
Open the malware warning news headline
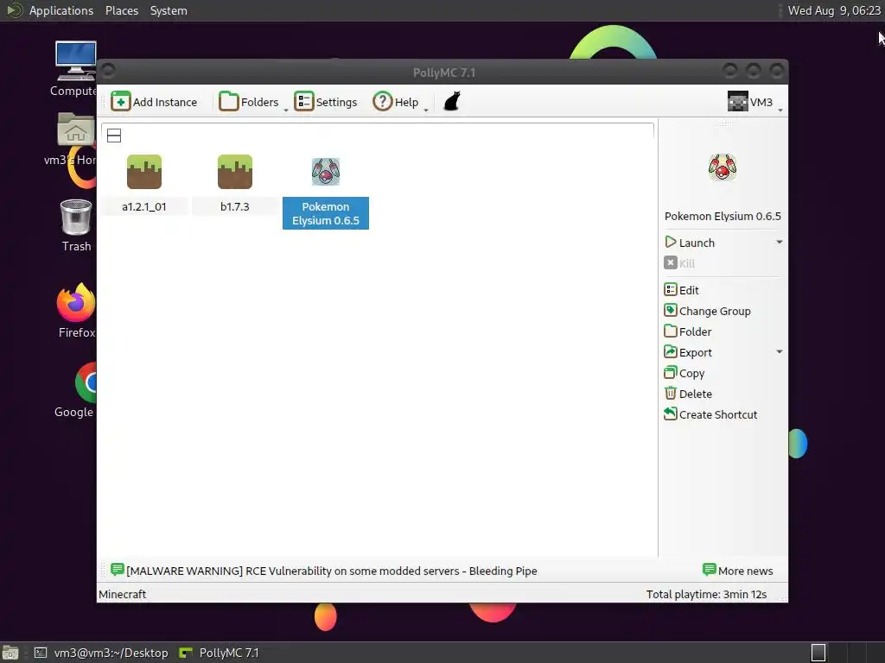(x=332, y=571)
